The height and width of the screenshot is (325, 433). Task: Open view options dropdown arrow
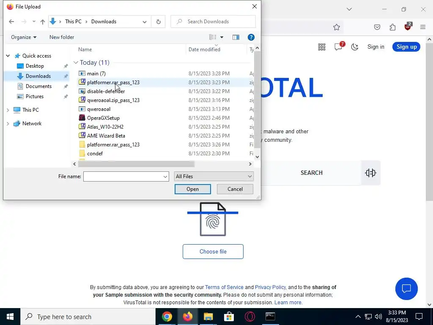[x=222, y=37]
